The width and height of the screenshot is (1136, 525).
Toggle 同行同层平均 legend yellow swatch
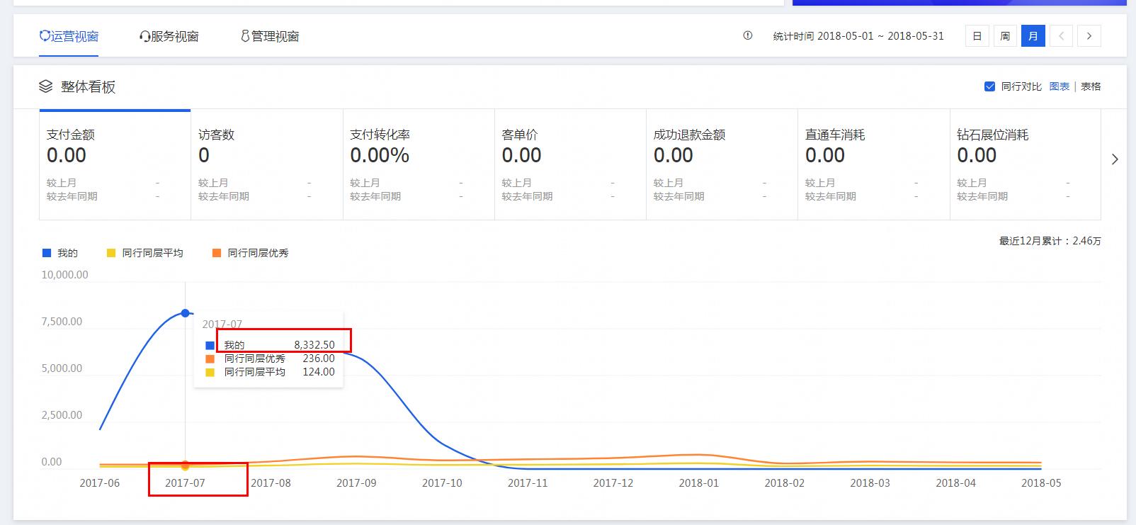(111, 253)
